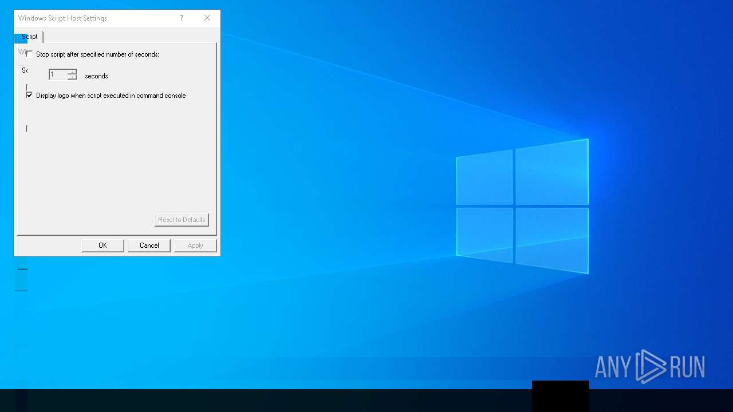Click the Apply button
The height and width of the screenshot is (412, 733).
pyautogui.click(x=195, y=245)
